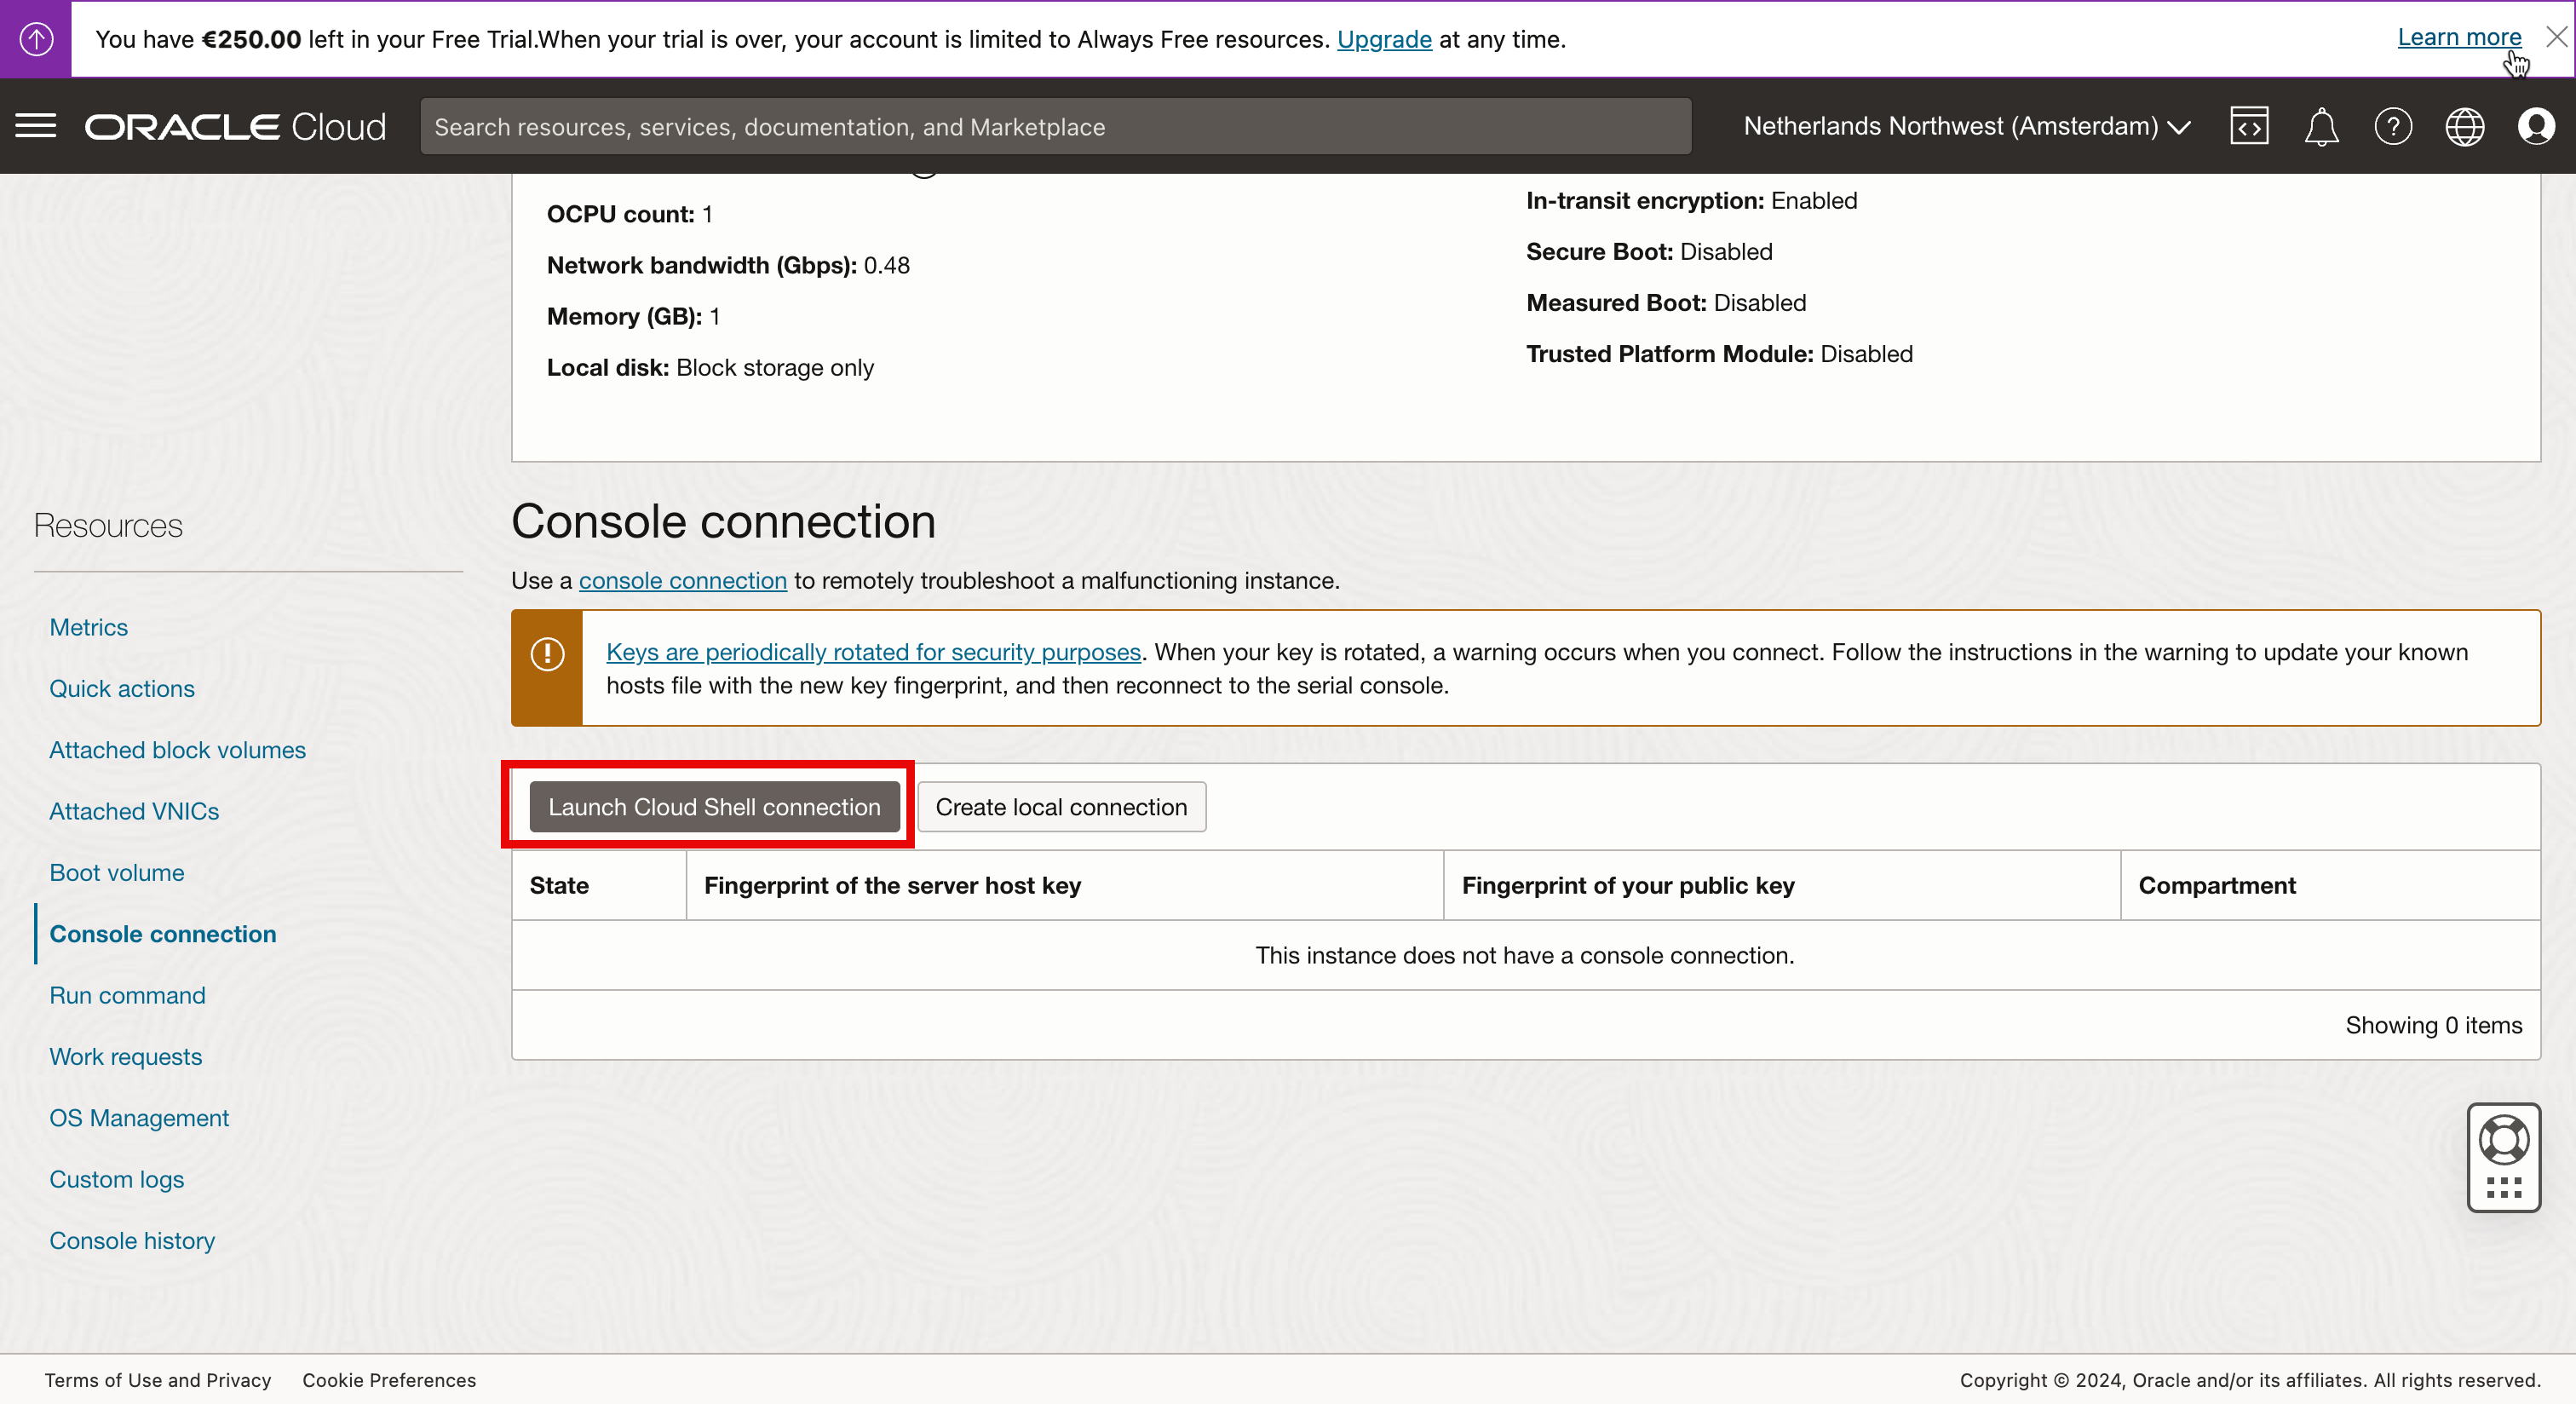Expand the Netherlands Northwest region dropdown
This screenshot has width=2576, height=1404.
1966,126
